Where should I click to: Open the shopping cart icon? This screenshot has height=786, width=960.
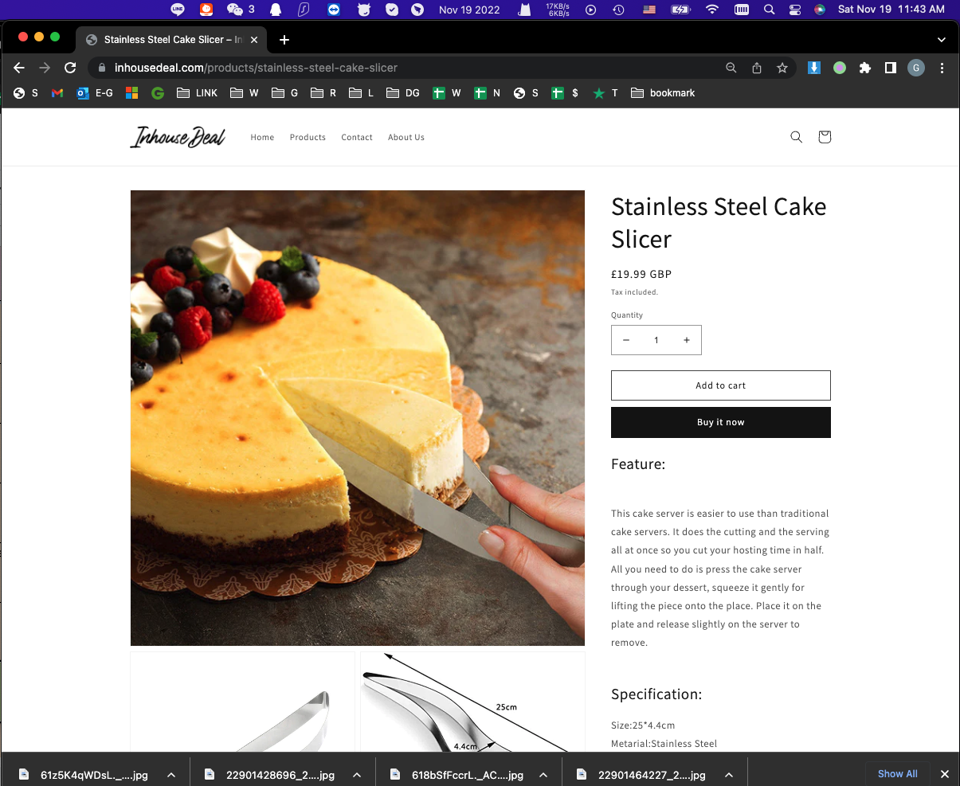click(x=825, y=137)
